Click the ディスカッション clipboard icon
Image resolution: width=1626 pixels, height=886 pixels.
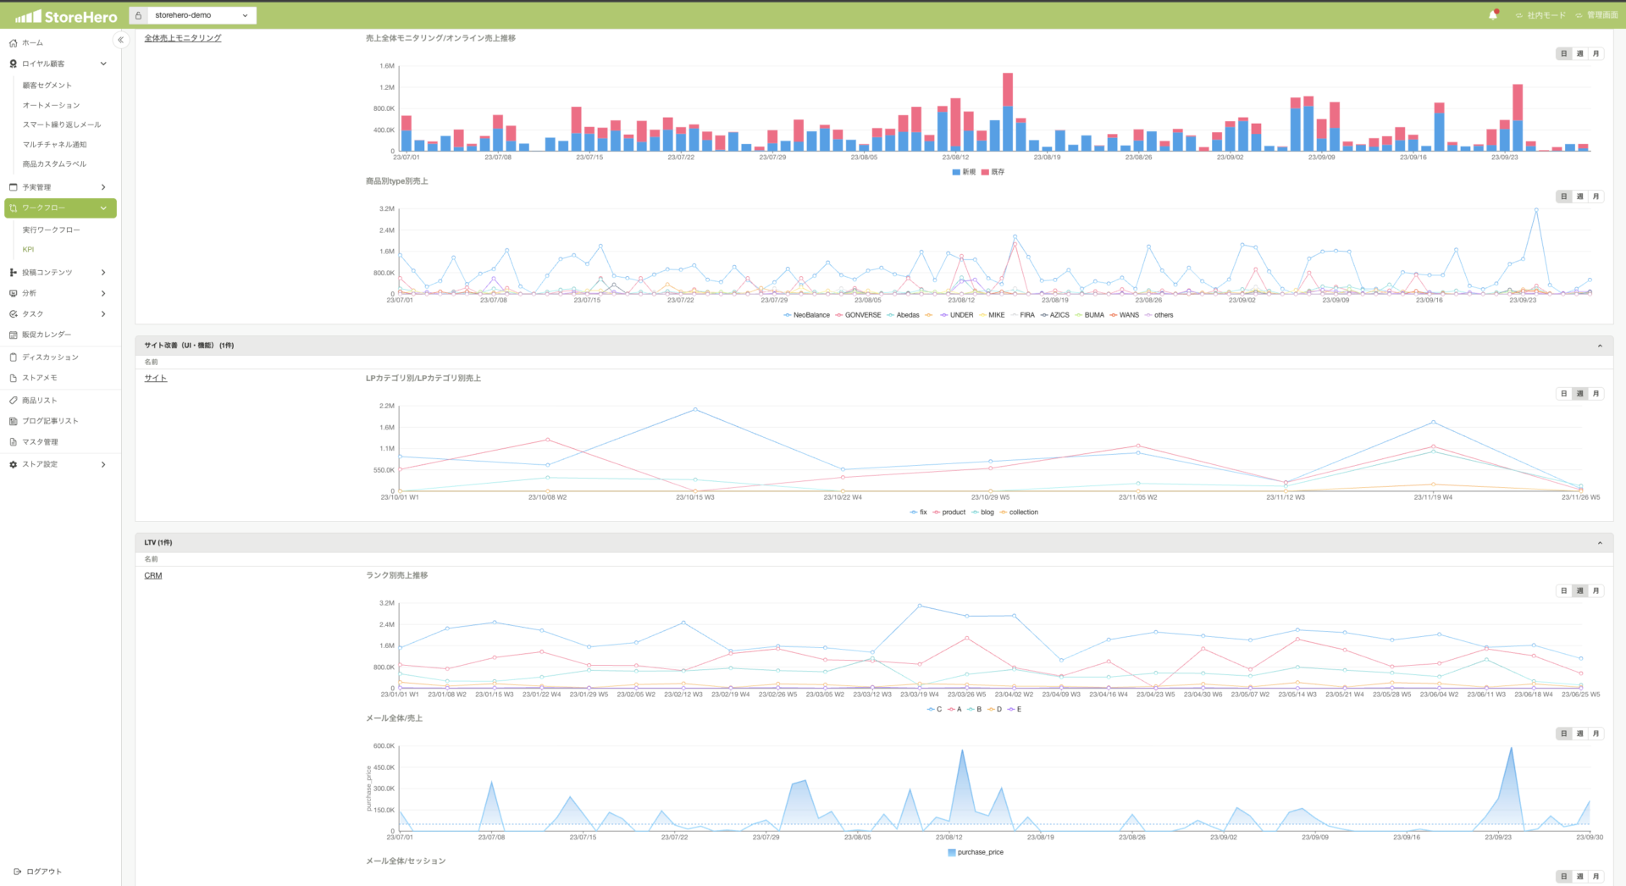13,357
